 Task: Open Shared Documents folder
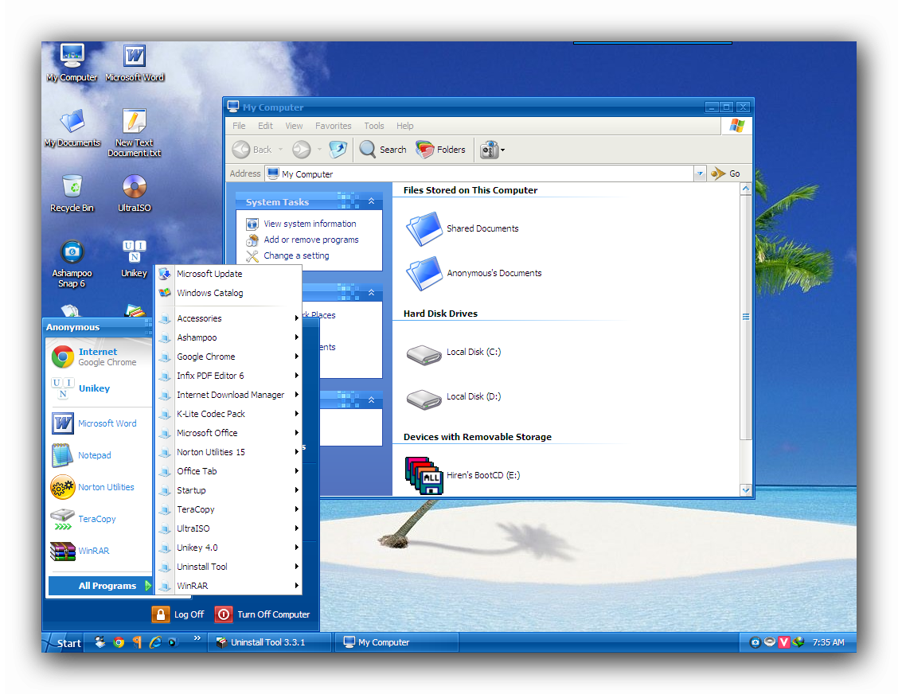point(462,228)
